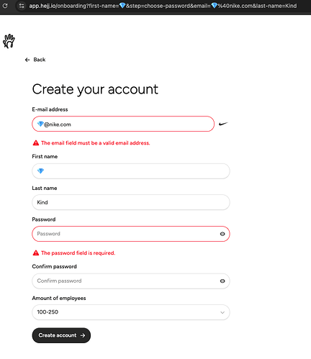This screenshot has height=359, width=311.
Task: Toggle visibility in Confirm password field
Action: click(222, 281)
